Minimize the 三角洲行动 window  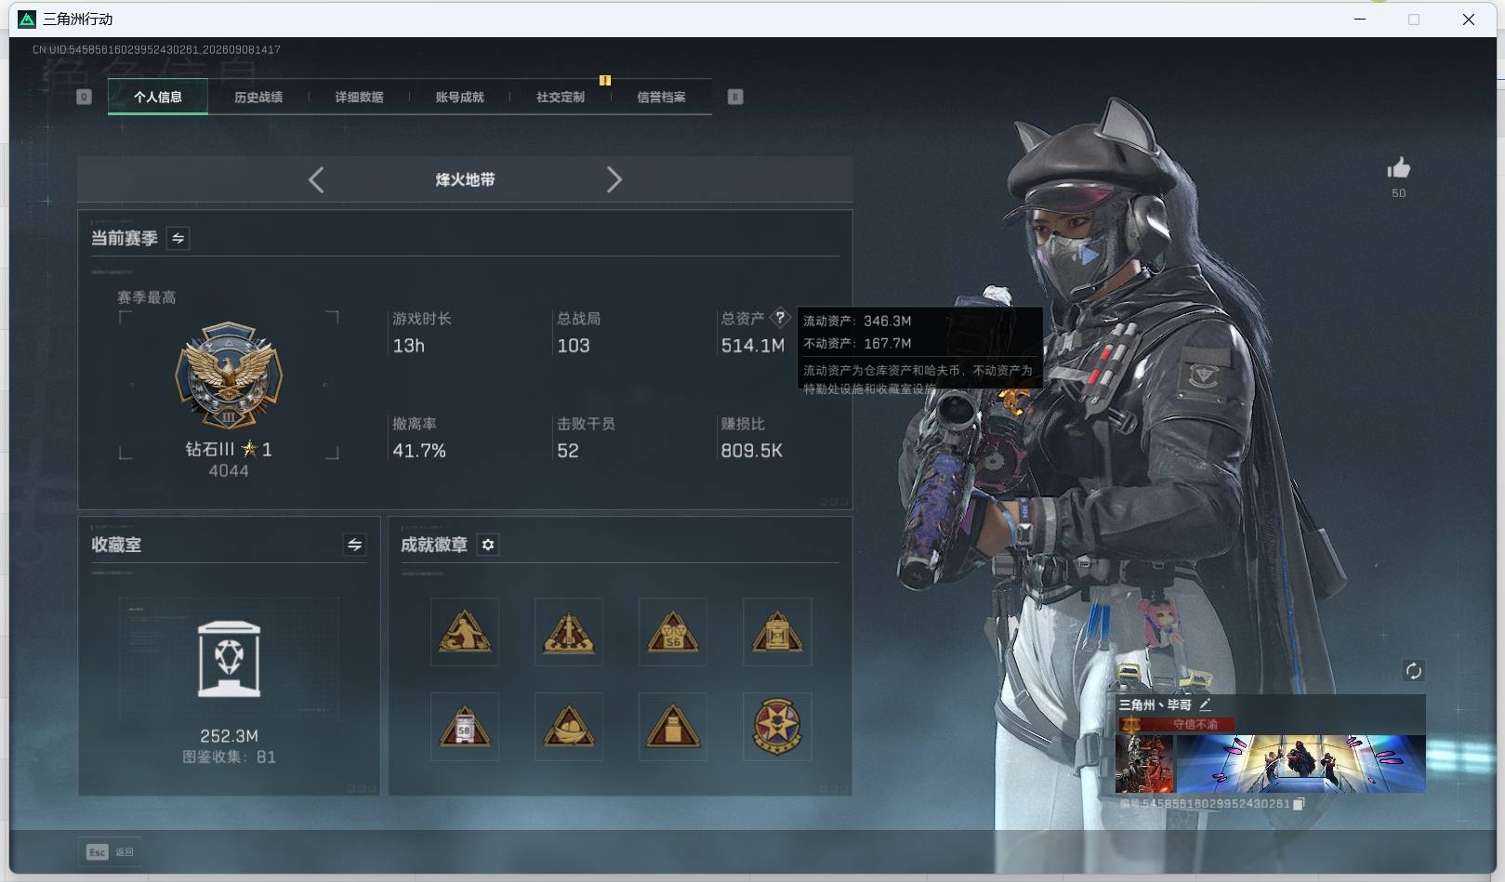(x=1360, y=19)
